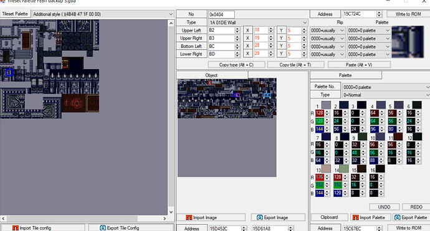Click color 1 red value stepper
Viewport: 430px width, 231px height.
coord(327,113)
